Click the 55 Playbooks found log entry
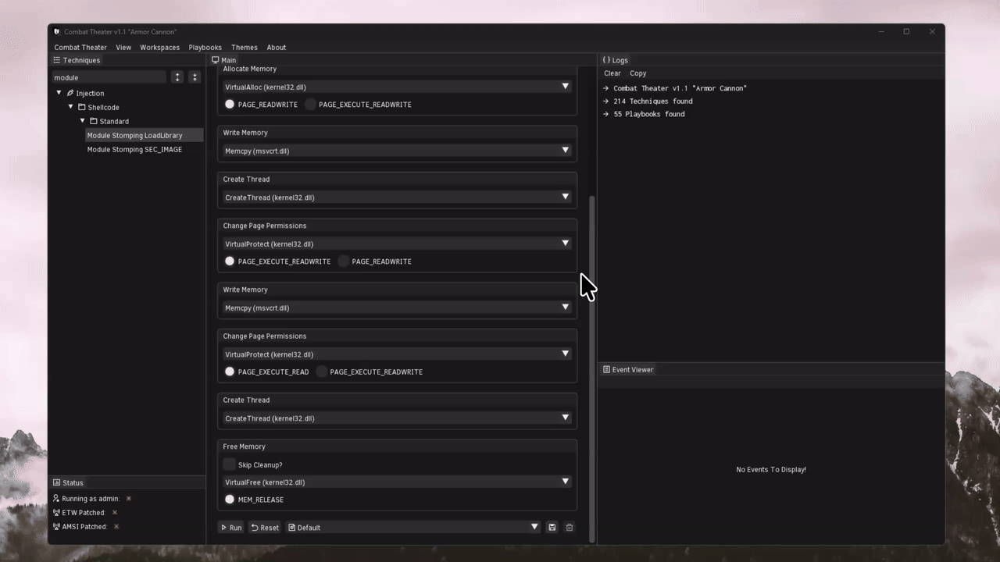The width and height of the screenshot is (1000, 562). pos(649,114)
